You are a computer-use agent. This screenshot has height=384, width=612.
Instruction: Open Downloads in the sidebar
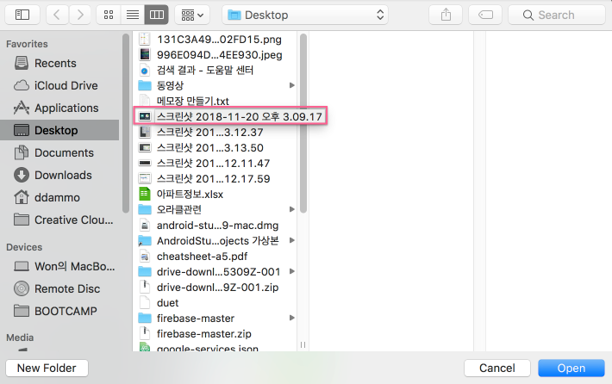[x=59, y=175]
